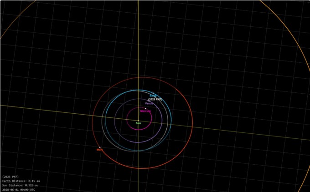Click the Sun's central dot marker
The image size is (310, 192).
[x=138, y=120]
